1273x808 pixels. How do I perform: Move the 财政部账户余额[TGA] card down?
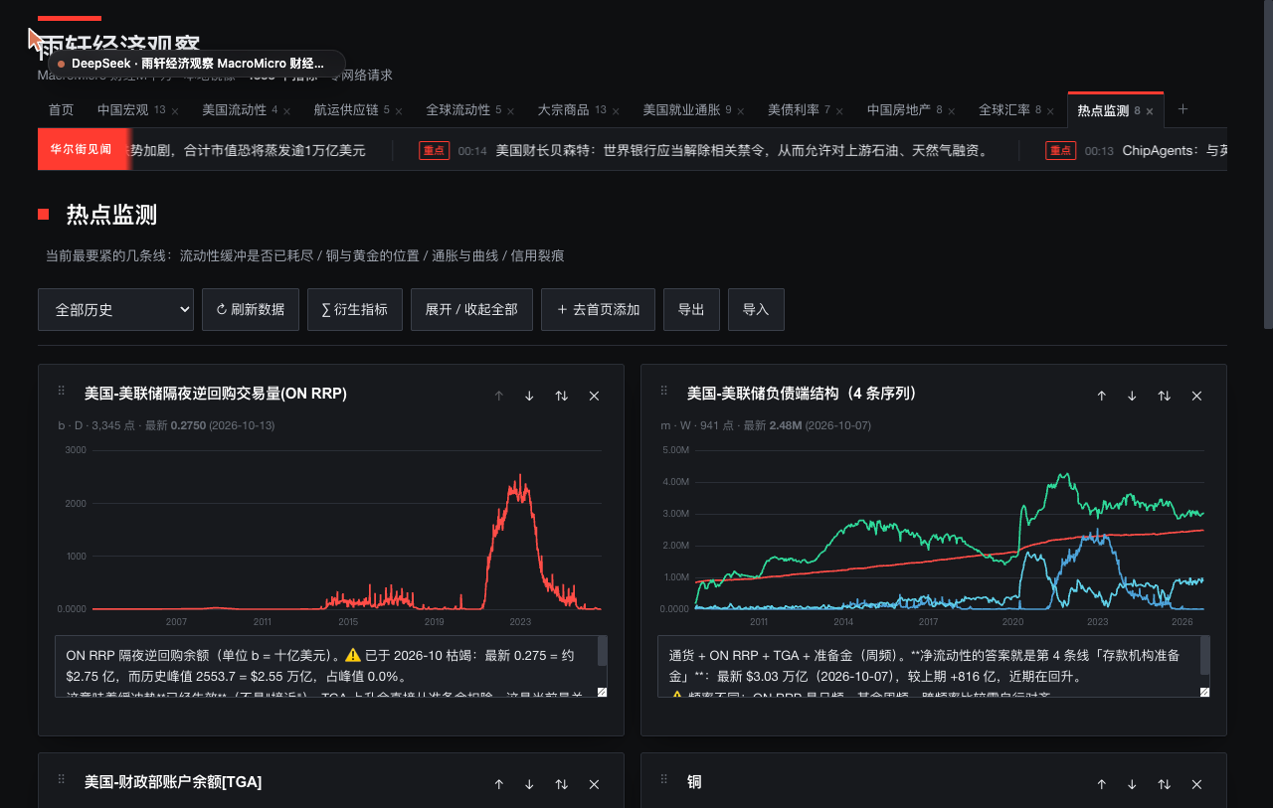529,784
